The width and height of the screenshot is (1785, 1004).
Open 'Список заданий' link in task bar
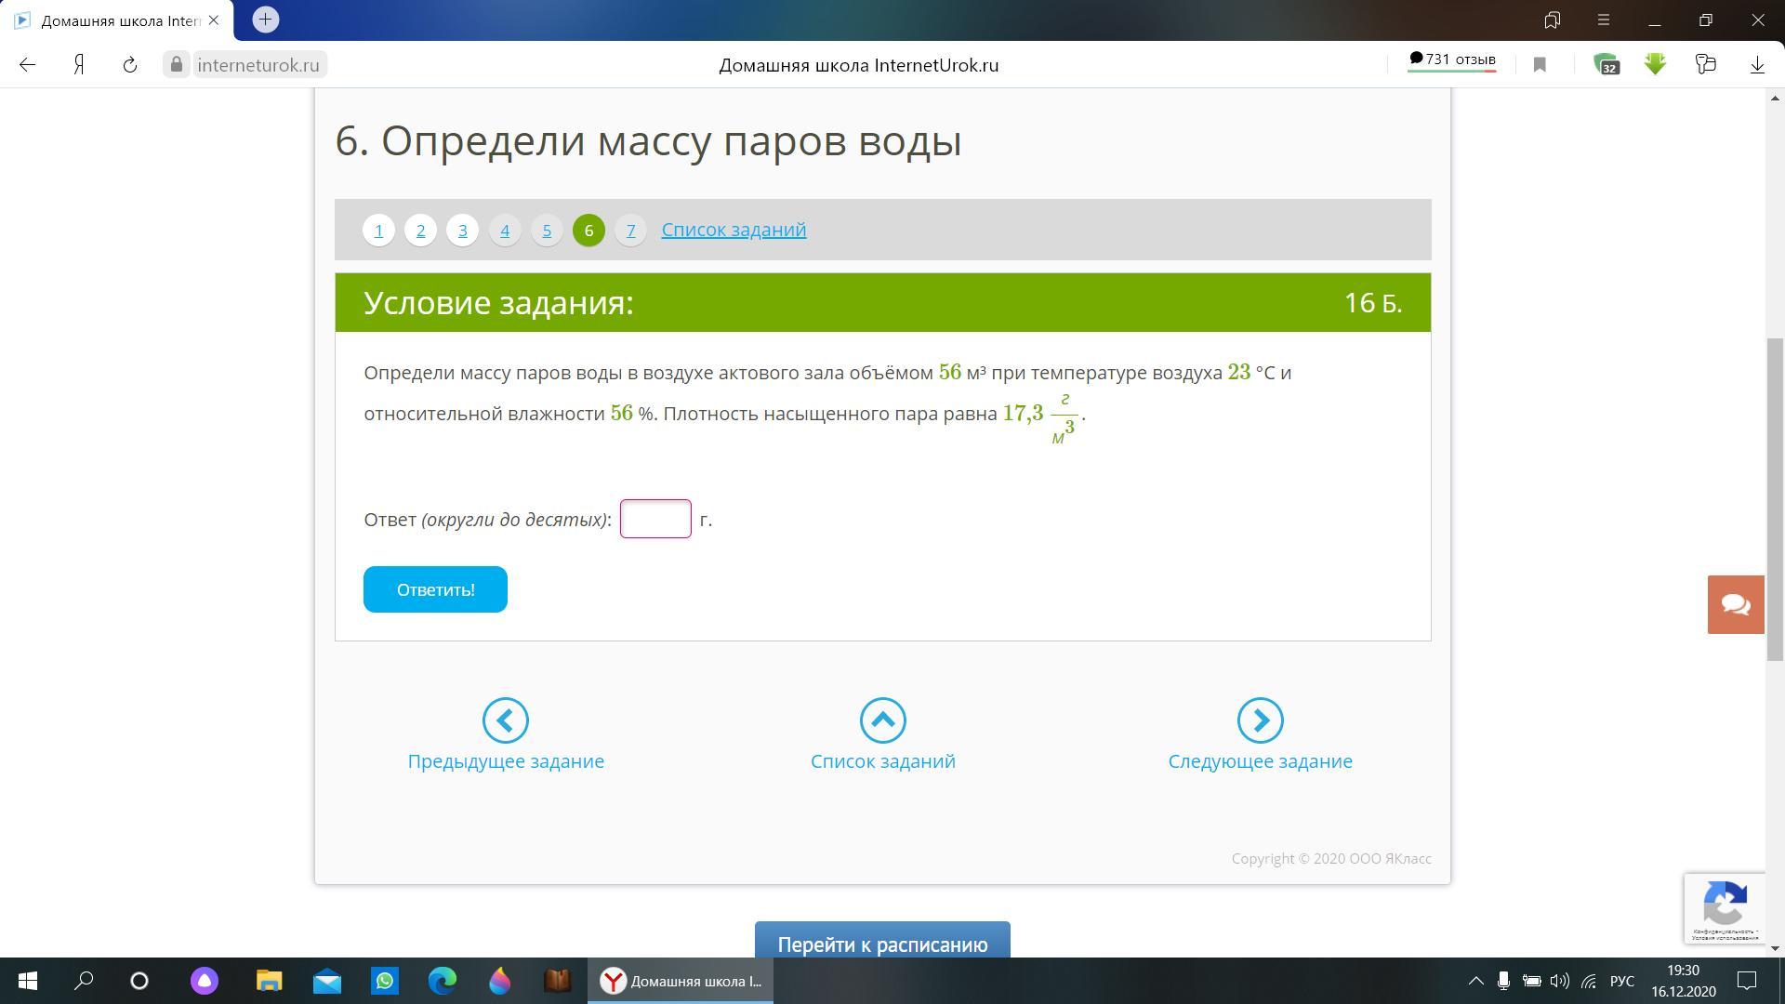(734, 230)
